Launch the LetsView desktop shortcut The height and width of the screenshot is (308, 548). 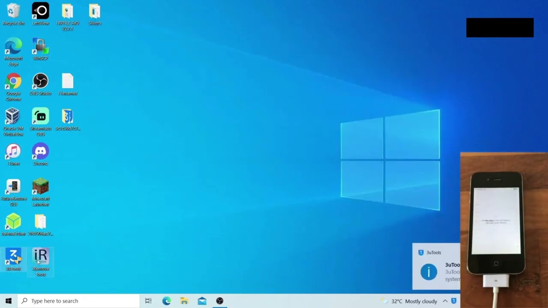coord(41,14)
